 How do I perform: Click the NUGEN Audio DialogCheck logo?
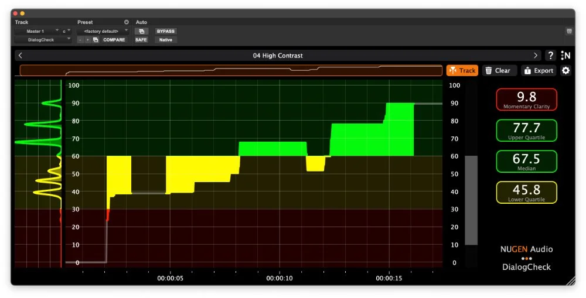(527, 258)
